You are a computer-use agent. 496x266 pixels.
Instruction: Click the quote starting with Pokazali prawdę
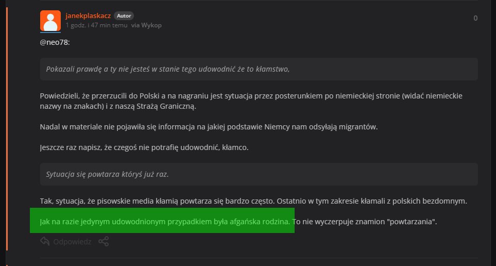pos(168,69)
